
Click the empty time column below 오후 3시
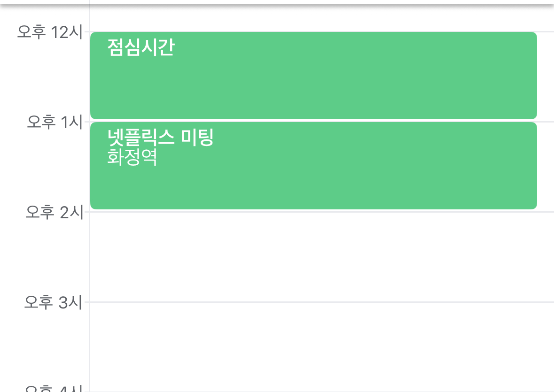coord(45,347)
